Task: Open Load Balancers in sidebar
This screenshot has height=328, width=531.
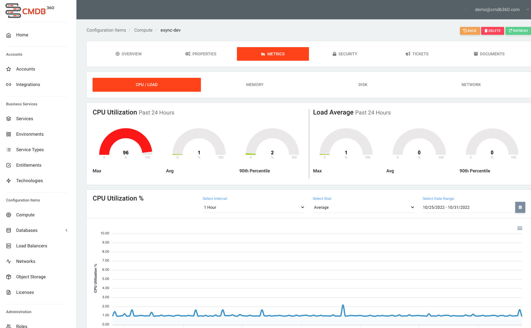Action: (x=32, y=246)
